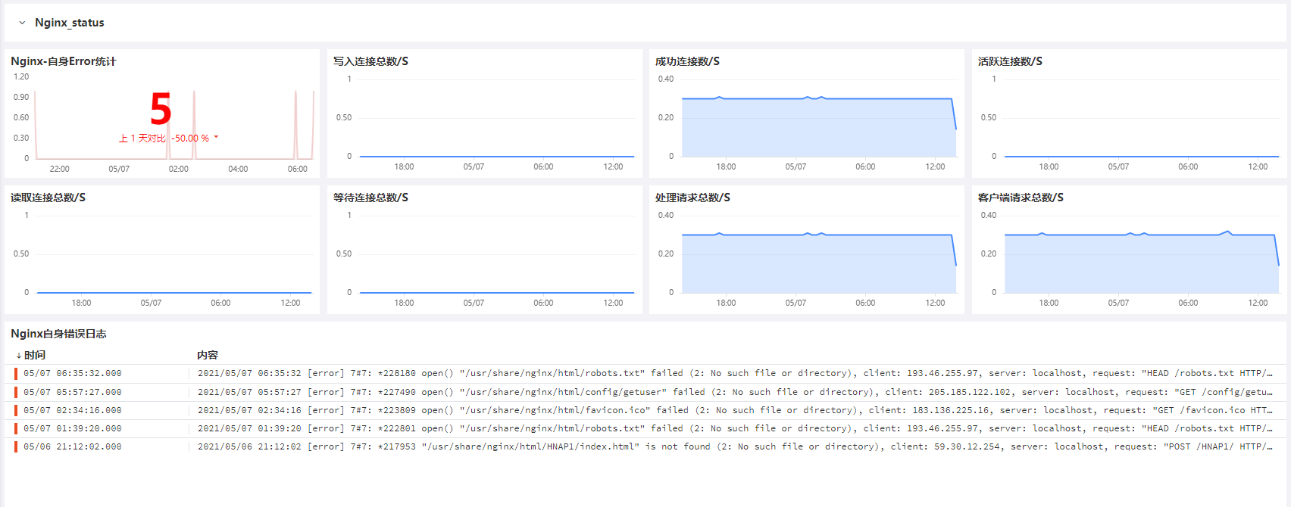Select the 活跃连接数/S panel title

tap(1010, 61)
